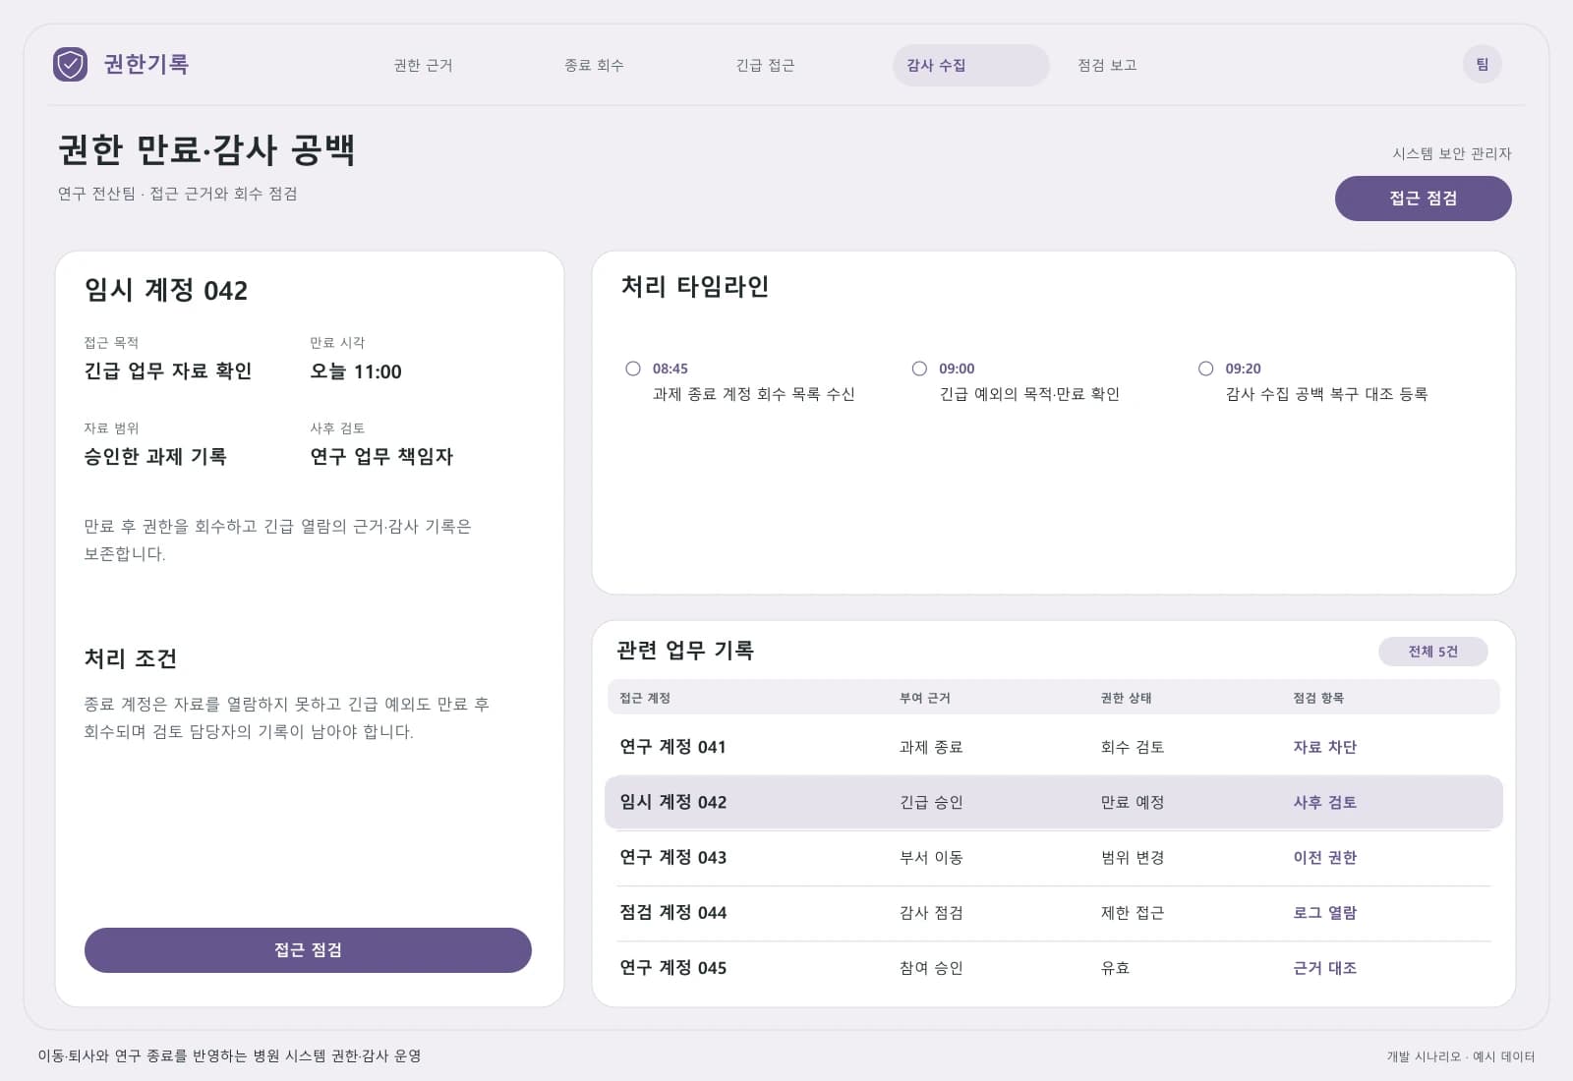The height and width of the screenshot is (1081, 1573).
Task: Click the 승인한 과제 기록 value
Action: point(155,456)
